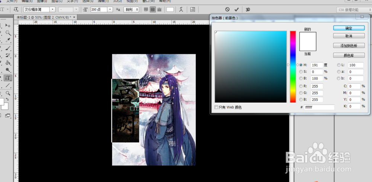Select the G green radio button

[301, 93]
